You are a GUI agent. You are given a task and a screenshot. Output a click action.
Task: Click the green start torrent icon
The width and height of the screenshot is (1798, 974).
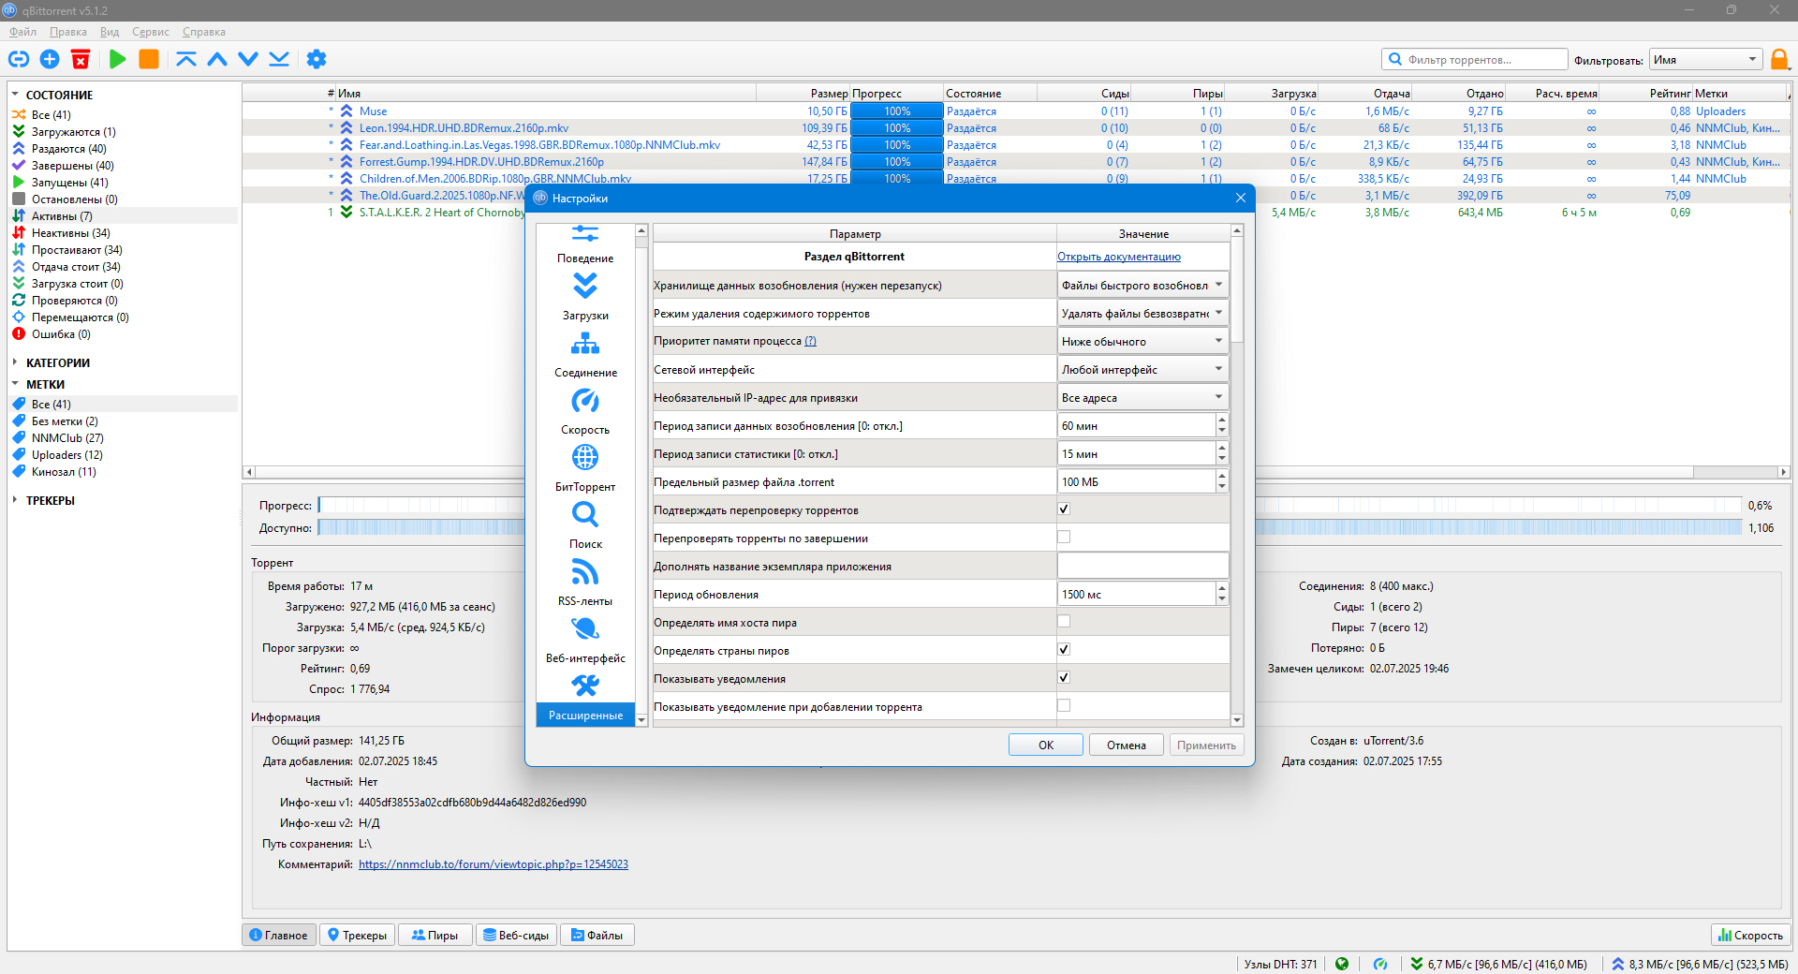pos(118,59)
